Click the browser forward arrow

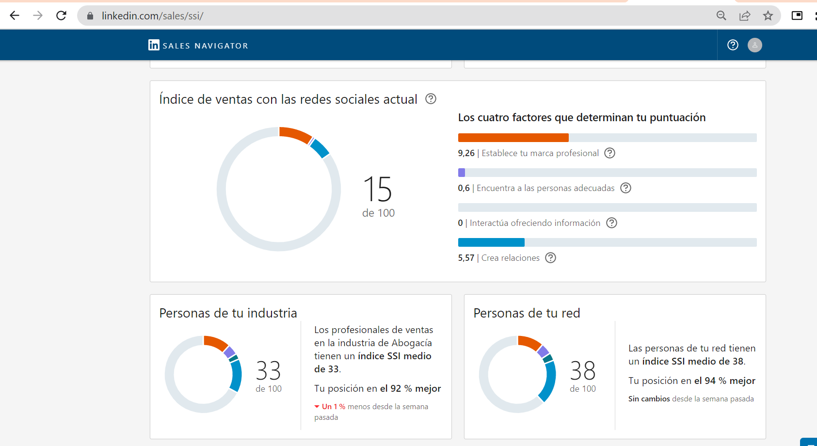[x=38, y=16]
